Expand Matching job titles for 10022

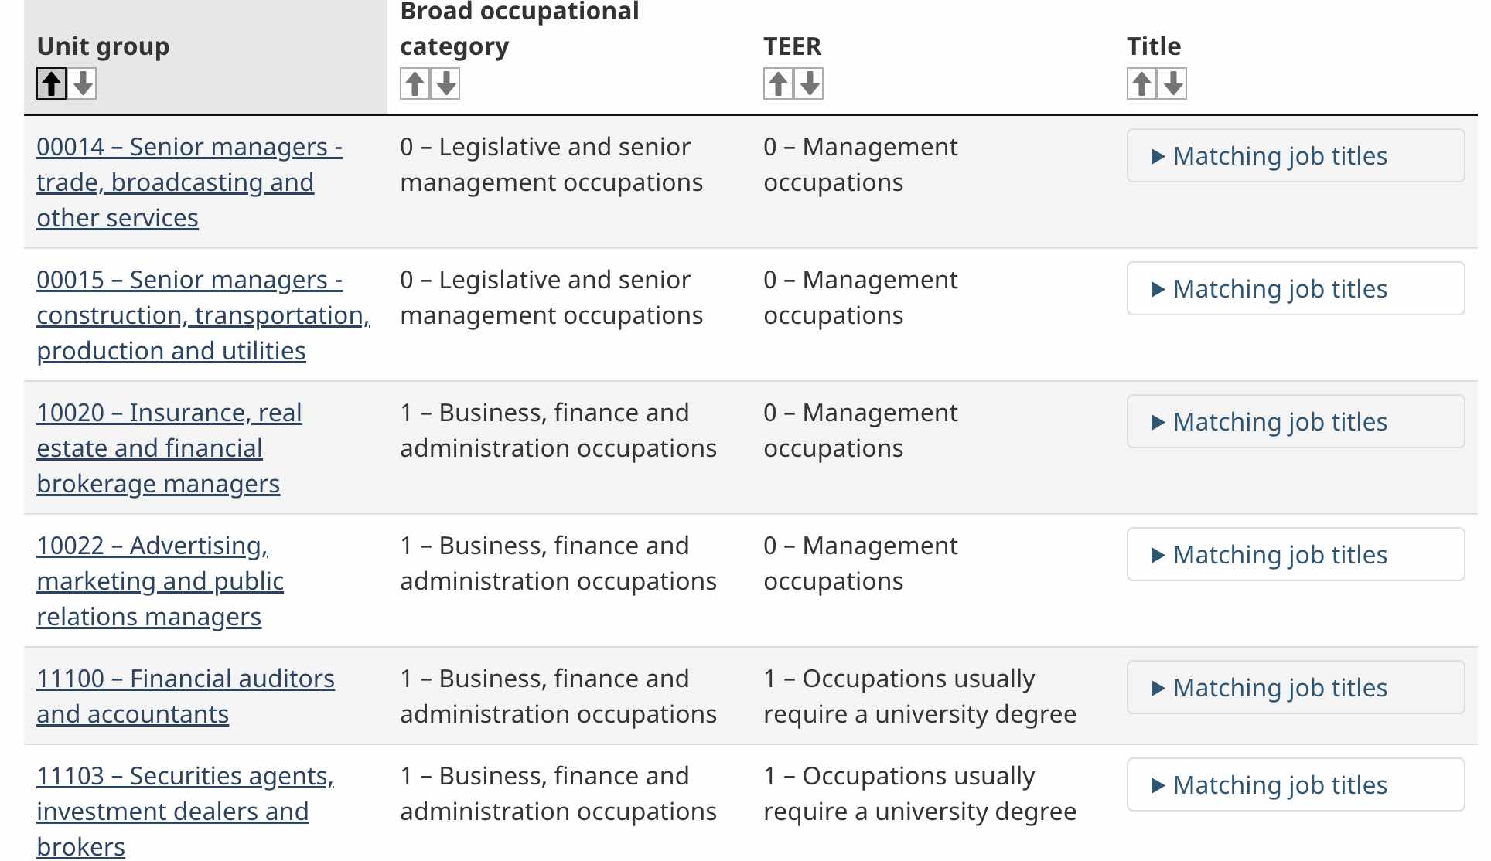(1295, 555)
